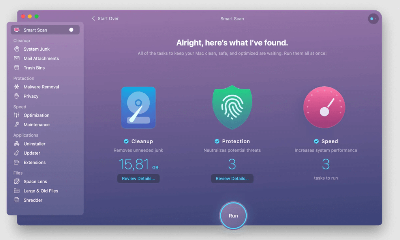The height and width of the screenshot is (240, 400).
Task: Uncheck the Protection checkmark
Action: 217,141
